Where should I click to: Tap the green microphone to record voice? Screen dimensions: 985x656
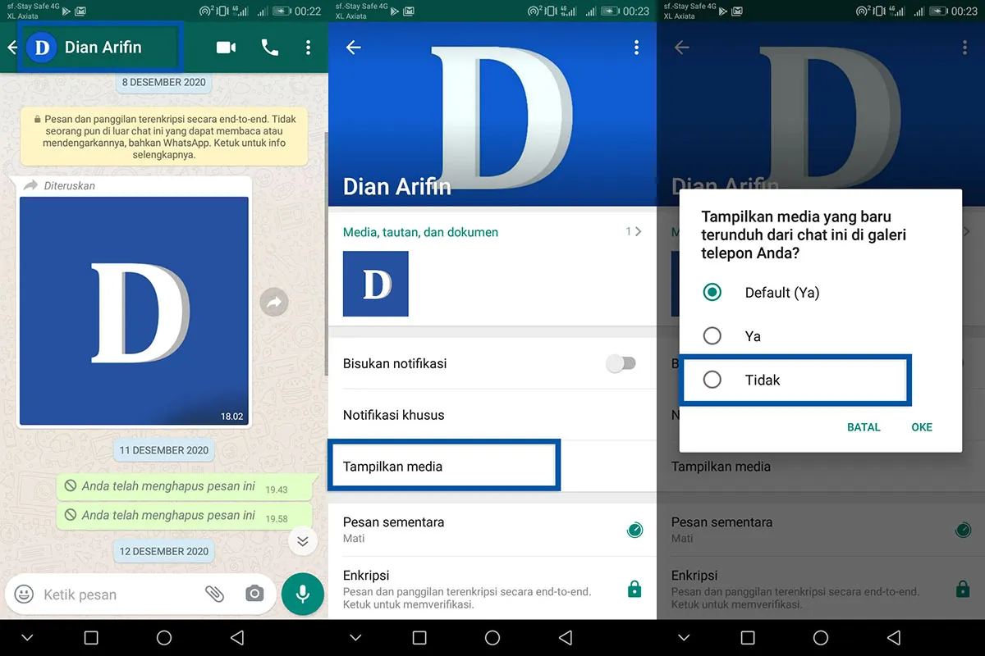pyautogui.click(x=302, y=594)
